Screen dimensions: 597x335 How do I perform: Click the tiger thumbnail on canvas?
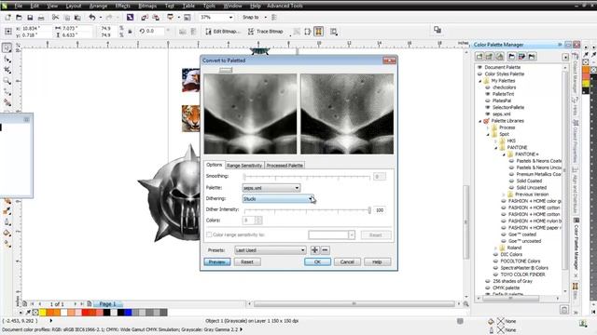click(190, 118)
